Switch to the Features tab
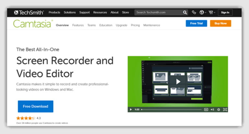This screenshot has width=249, height=134. tap(78, 25)
